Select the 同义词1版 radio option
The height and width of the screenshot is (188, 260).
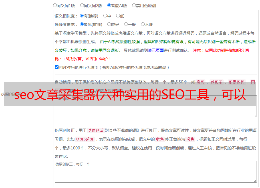click(55, 5)
